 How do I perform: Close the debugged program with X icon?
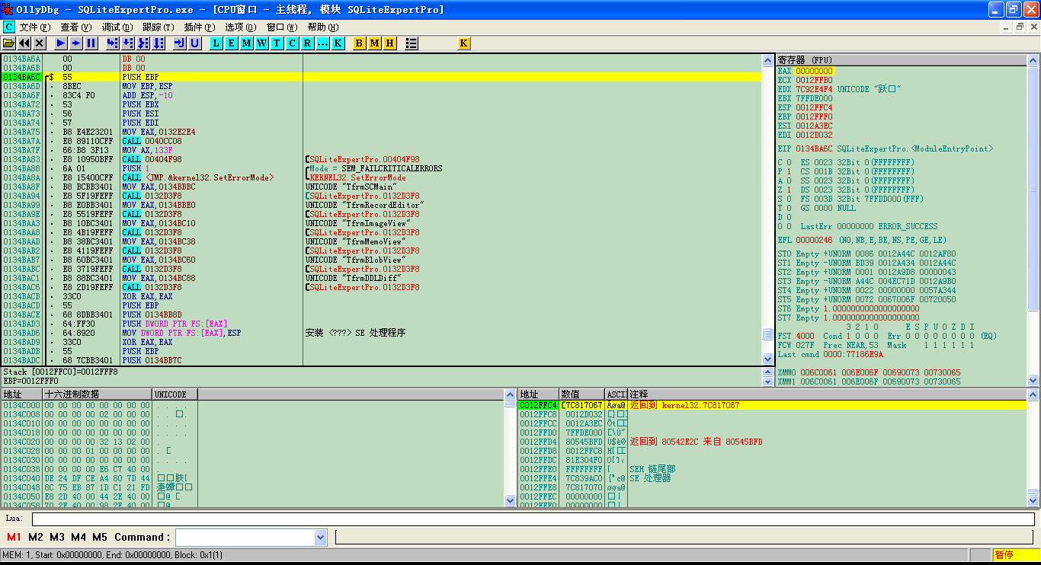tap(40, 43)
